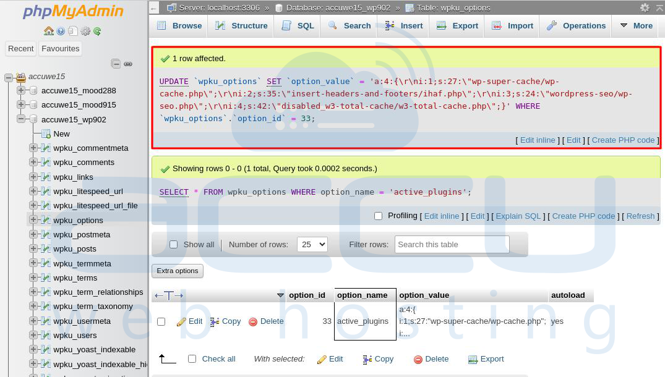665x377 pixels.
Task: Open the Search tab
Action: tap(350, 25)
